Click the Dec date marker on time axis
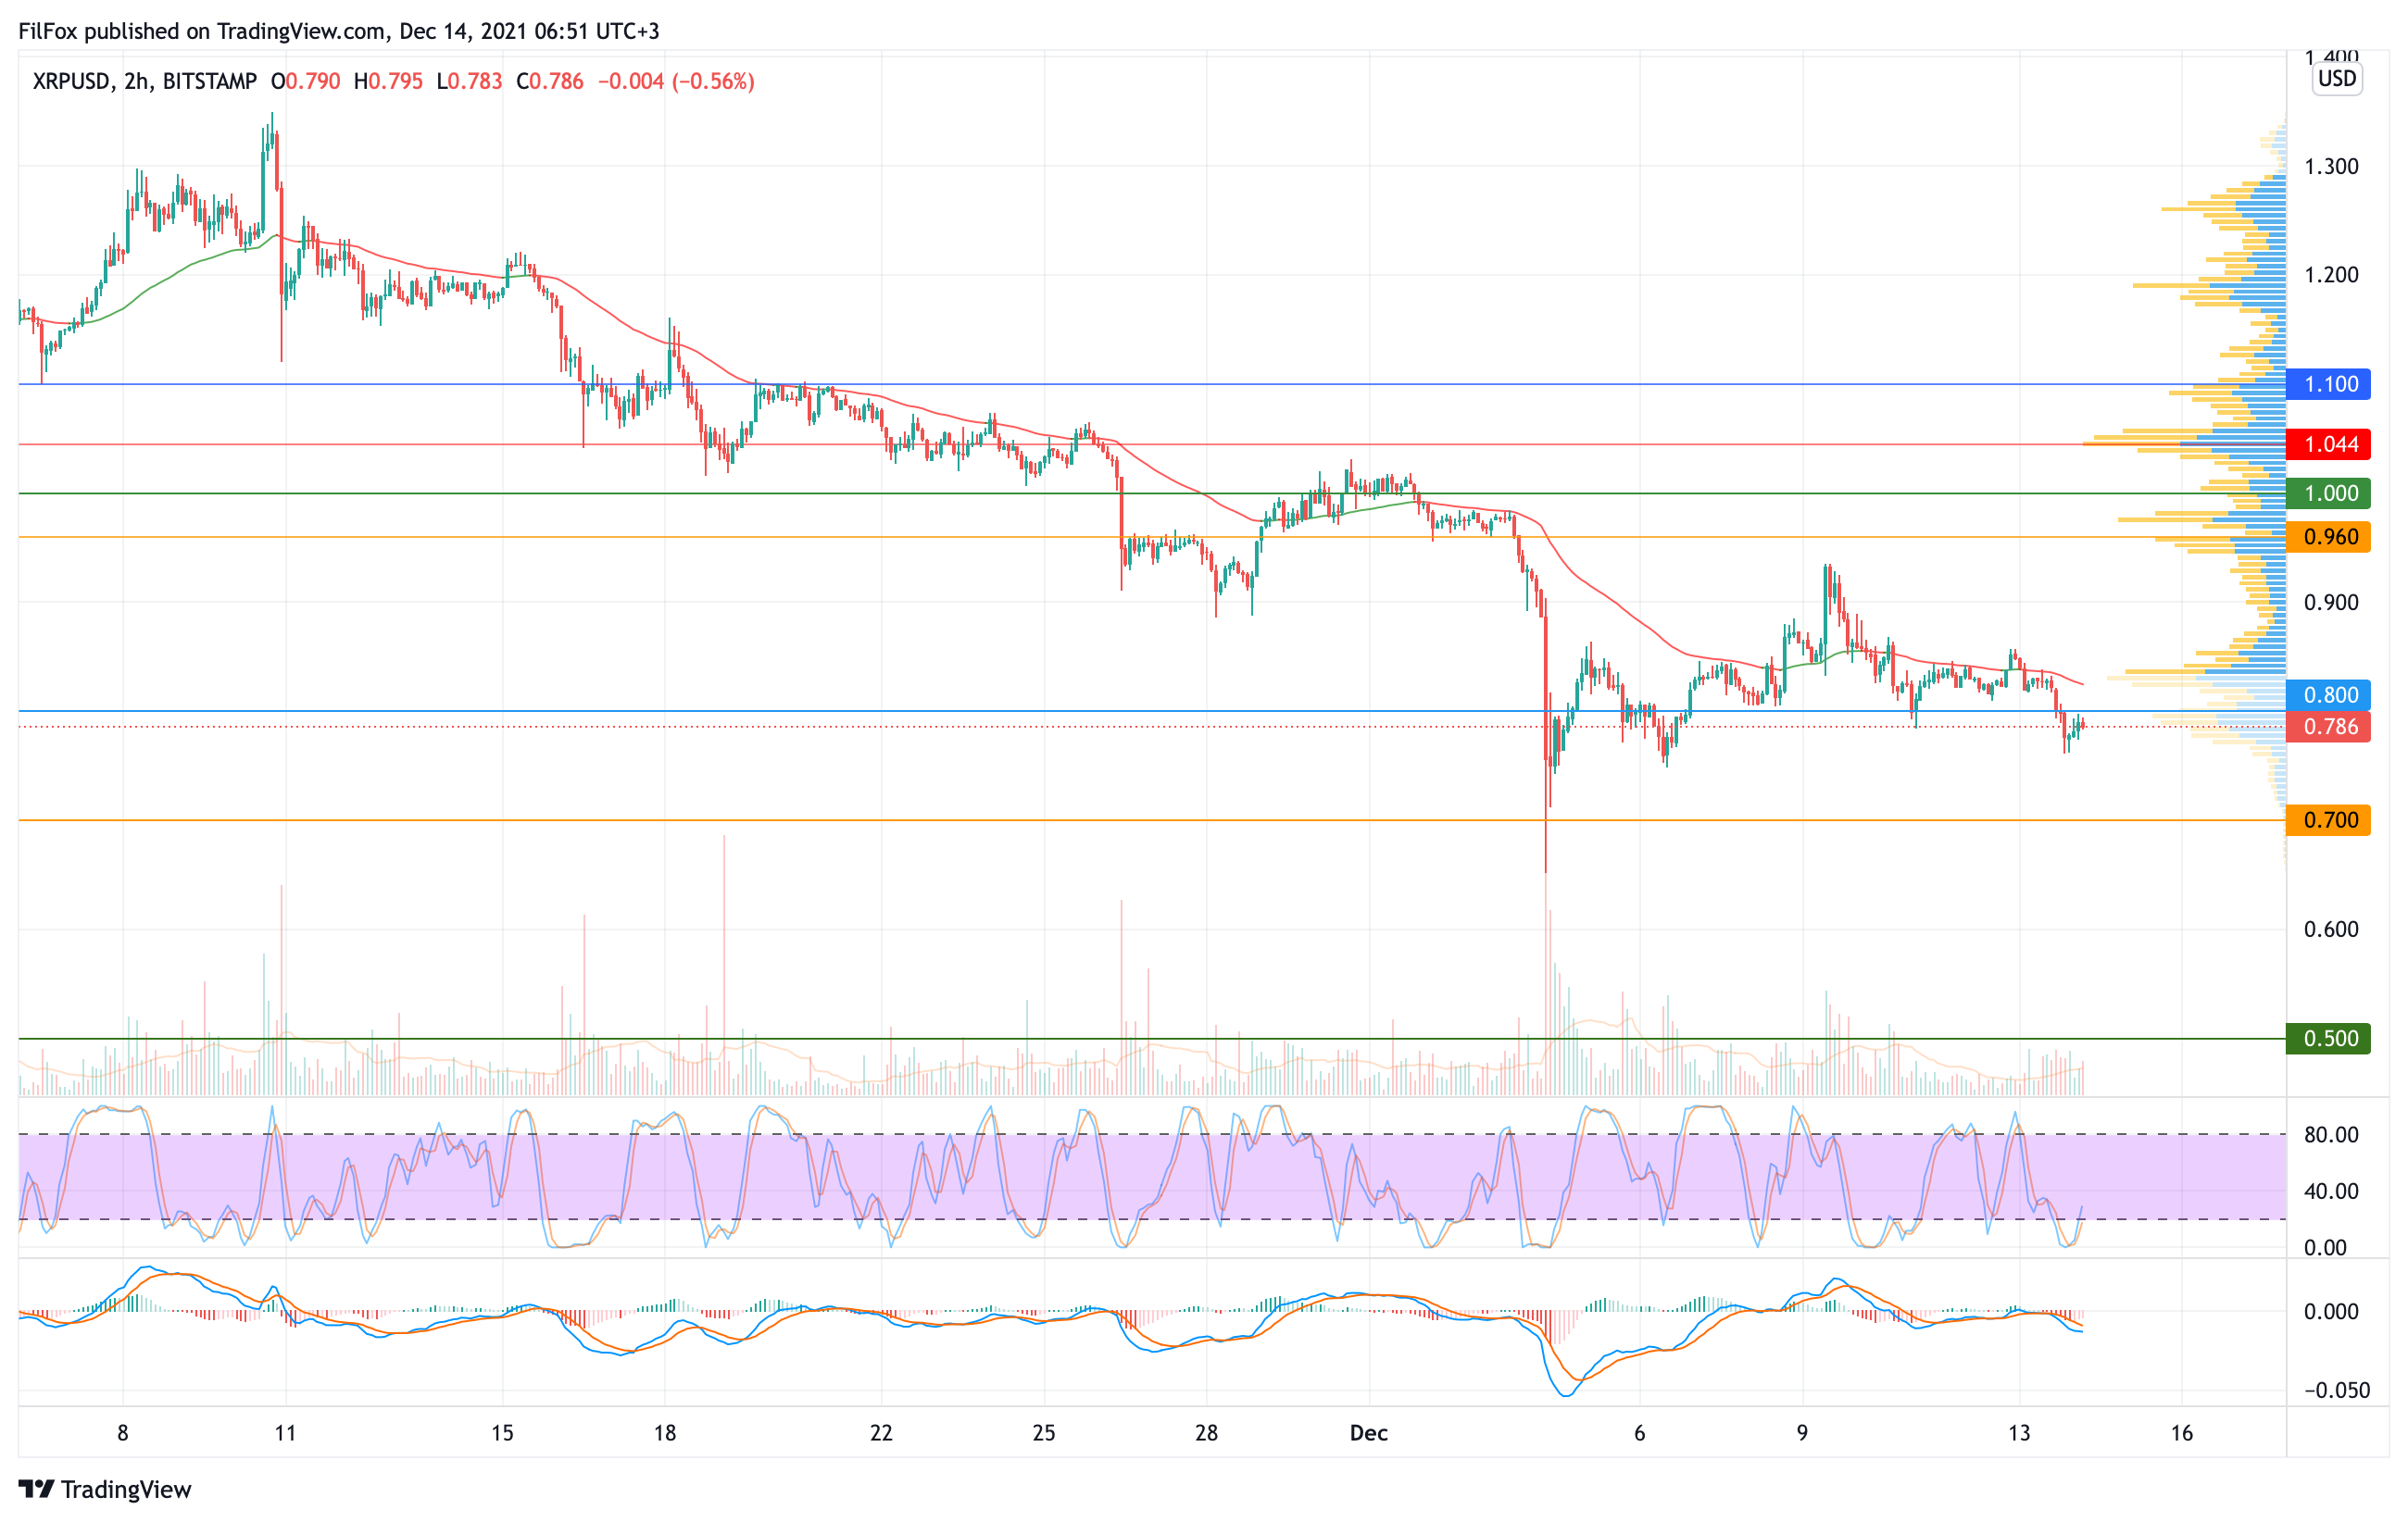The height and width of the screenshot is (1522, 2408). [1368, 1433]
